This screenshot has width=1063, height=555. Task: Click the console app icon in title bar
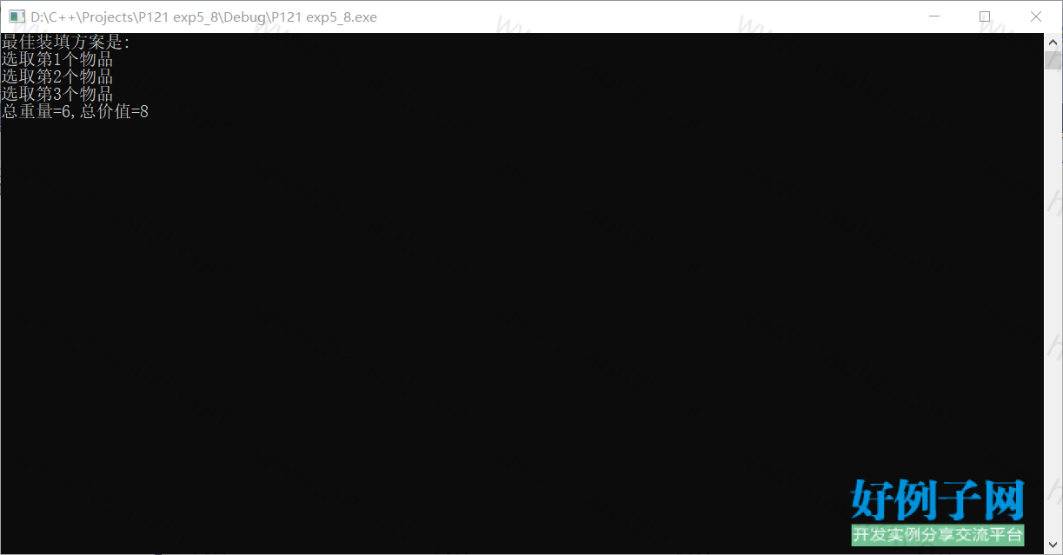pos(17,17)
